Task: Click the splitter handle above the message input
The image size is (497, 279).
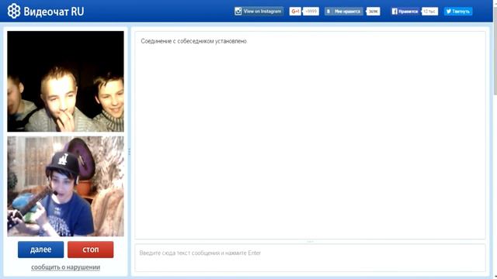Action: pos(310,242)
